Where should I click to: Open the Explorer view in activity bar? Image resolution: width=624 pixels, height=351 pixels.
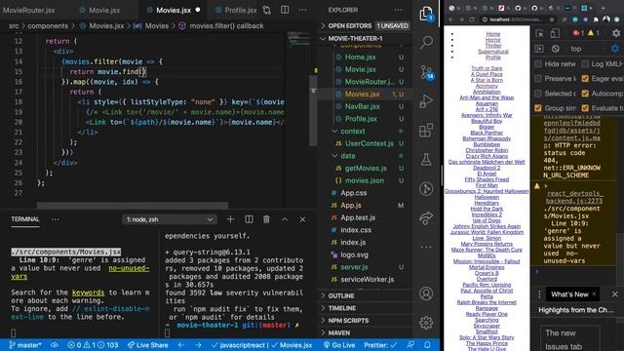tap(426, 14)
